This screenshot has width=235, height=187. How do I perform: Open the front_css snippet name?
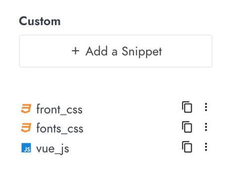click(x=59, y=109)
